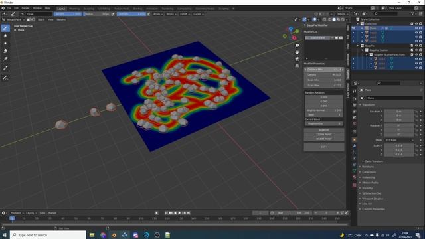Enable rendered viewport shading mode

(343, 19)
